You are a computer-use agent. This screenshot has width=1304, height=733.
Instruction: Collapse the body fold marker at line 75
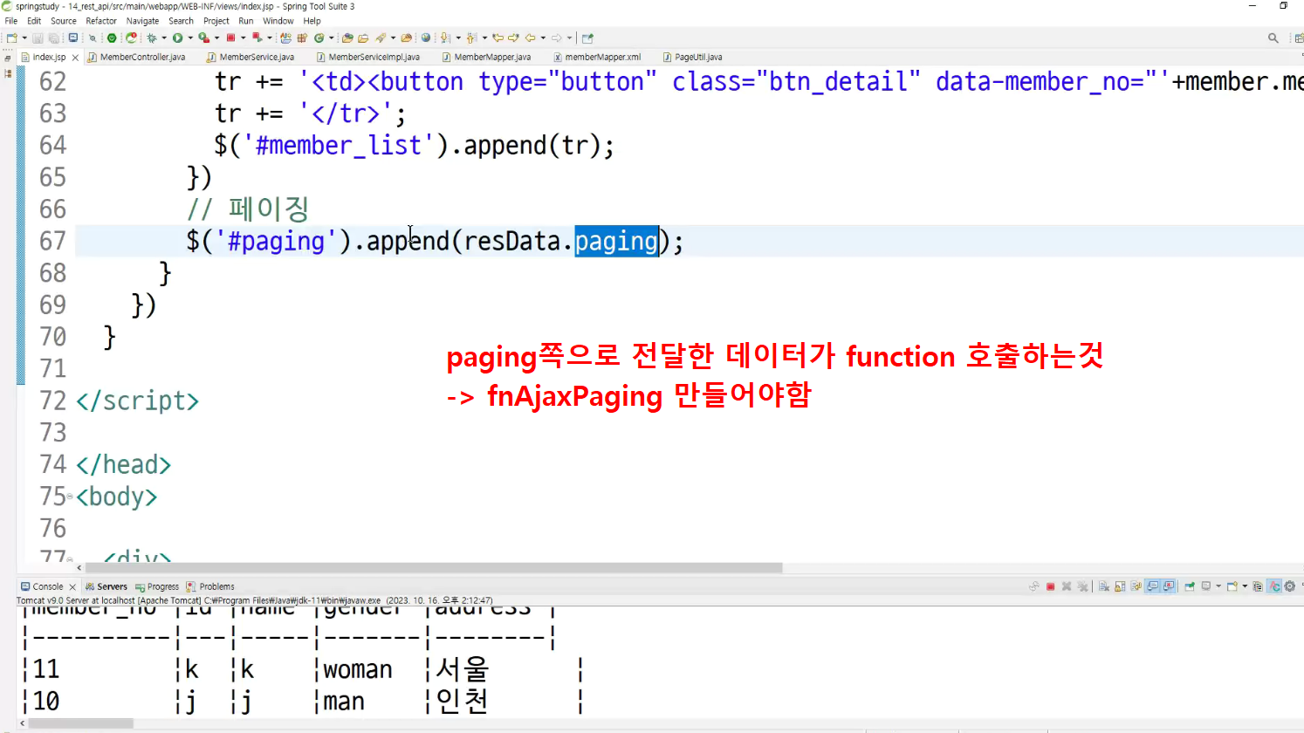tap(70, 497)
